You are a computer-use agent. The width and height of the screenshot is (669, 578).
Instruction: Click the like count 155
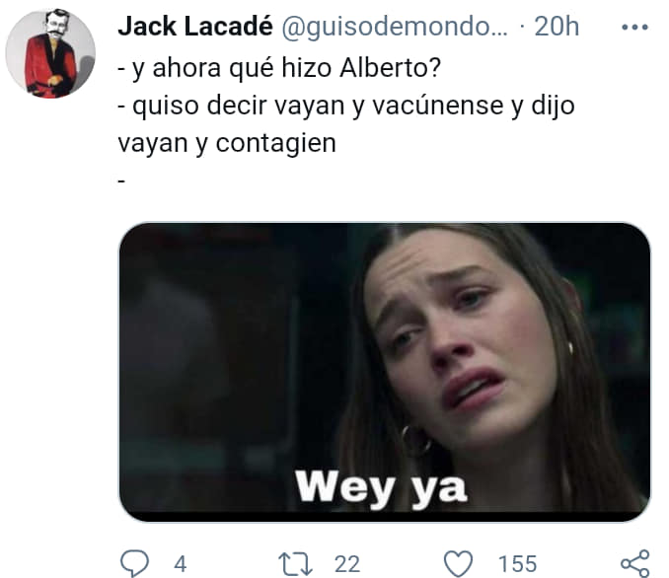pos(517,564)
